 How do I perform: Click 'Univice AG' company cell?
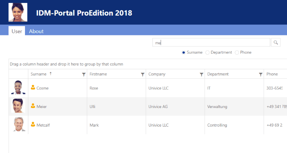(158, 106)
